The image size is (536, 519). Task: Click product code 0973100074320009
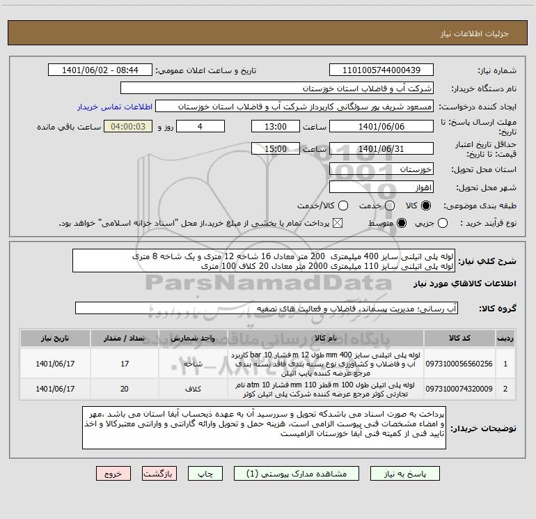click(x=459, y=389)
